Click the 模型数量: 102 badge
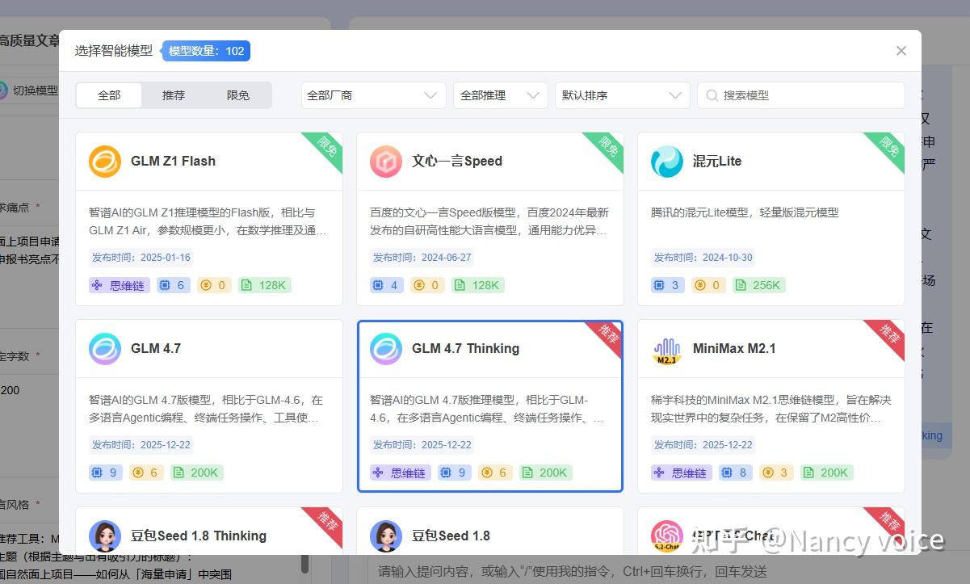 coord(206,51)
